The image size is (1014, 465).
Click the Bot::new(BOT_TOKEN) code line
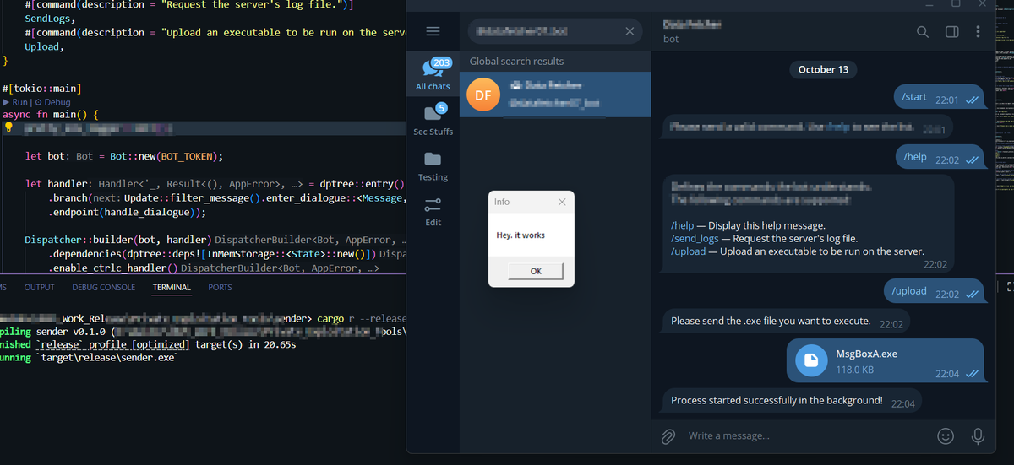[x=123, y=157]
